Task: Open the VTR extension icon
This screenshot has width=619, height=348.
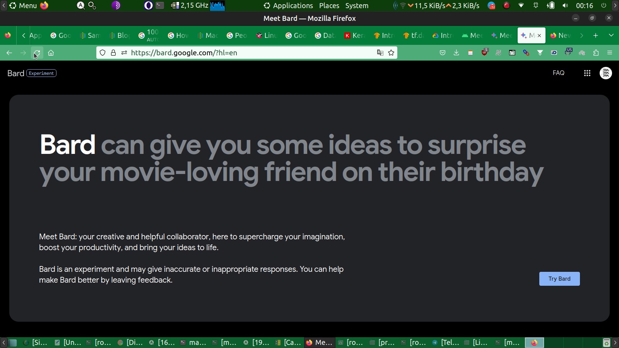Action: tap(512, 53)
